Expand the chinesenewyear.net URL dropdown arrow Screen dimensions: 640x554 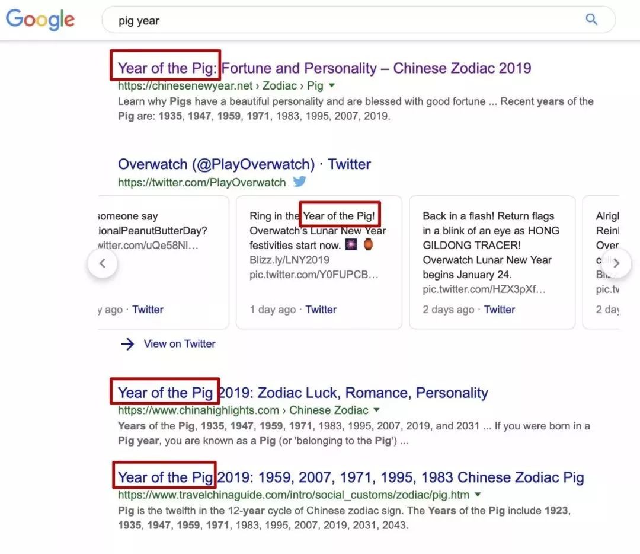click(x=332, y=85)
